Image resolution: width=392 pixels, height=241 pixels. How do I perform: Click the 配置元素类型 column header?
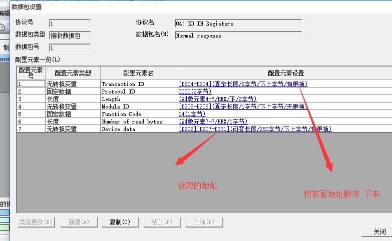73,73
